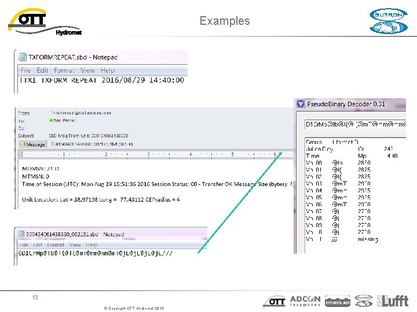The image size is (417, 312).
Task: Click the TXFORM REPEAT text line in Notepad
Action: click(102, 80)
